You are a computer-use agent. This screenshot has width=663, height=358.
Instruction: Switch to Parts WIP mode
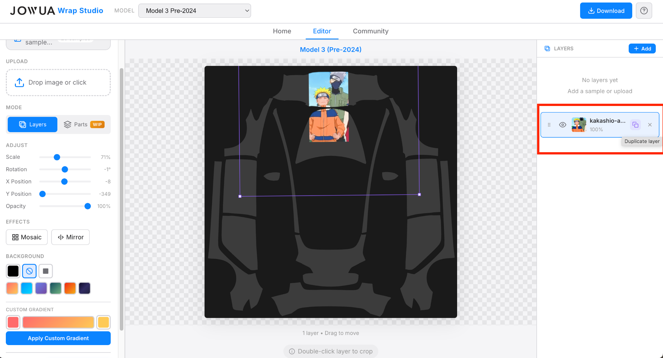click(84, 124)
